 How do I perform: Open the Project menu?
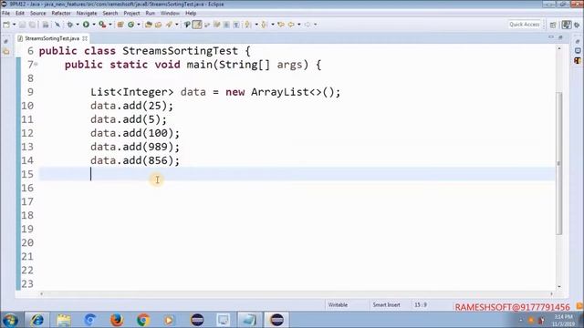131,13
